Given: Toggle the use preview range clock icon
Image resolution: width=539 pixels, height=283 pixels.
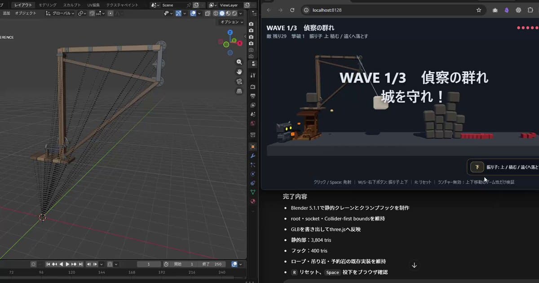Looking at the screenshot, I should 166,264.
